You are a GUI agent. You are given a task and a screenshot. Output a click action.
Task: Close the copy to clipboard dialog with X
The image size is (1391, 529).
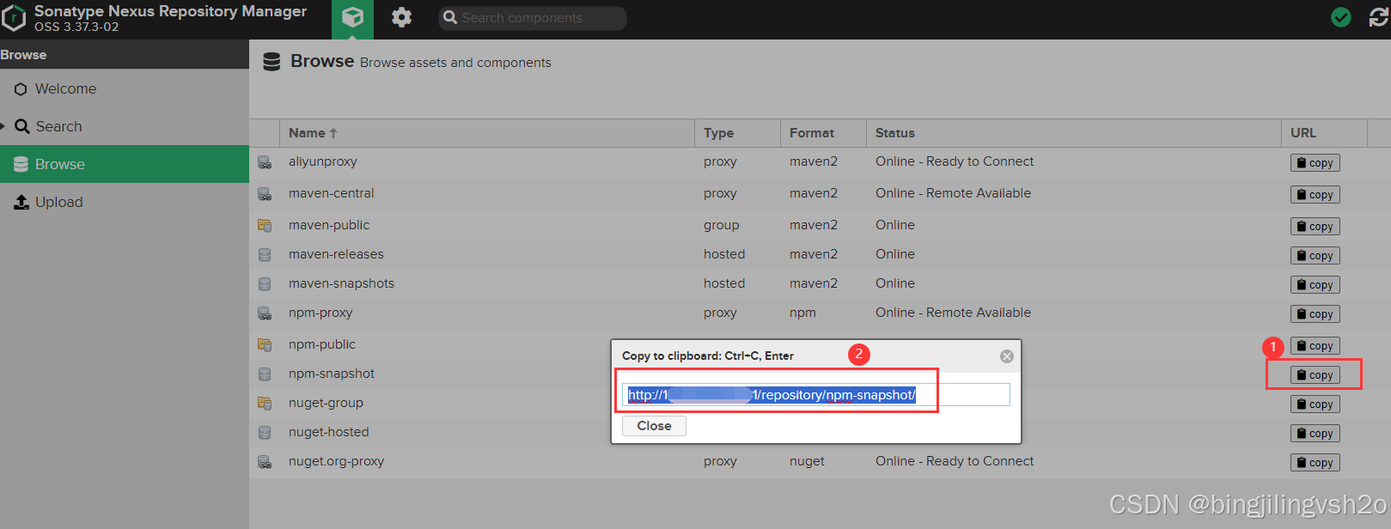tap(1007, 356)
